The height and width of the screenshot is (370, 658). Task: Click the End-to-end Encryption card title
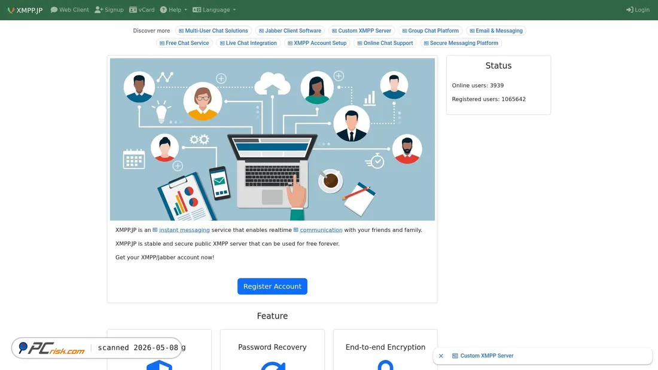pyautogui.click(x=385, y=347)
